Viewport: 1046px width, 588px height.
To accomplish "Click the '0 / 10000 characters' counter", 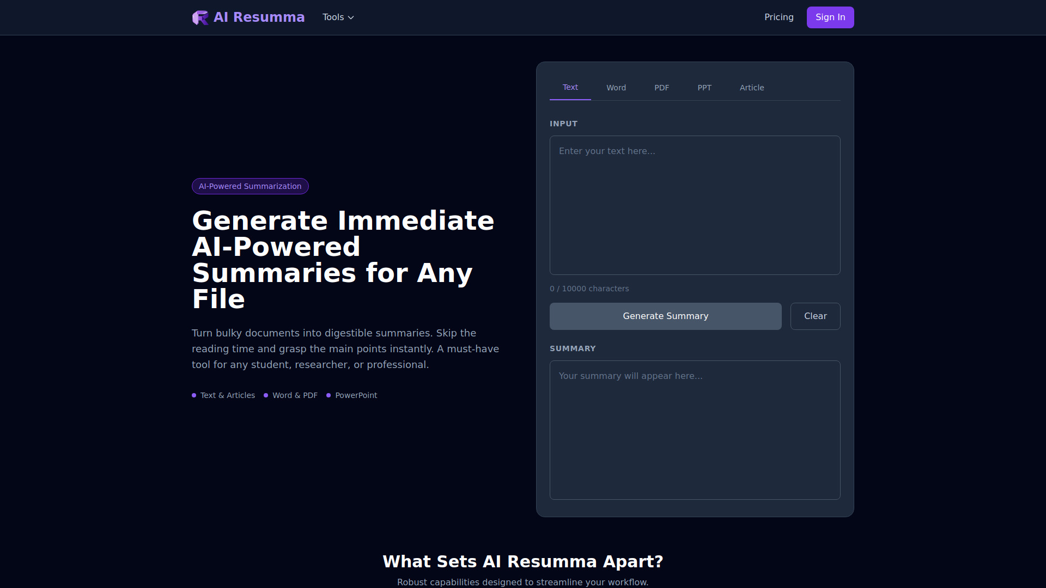I will tap(589, 289).
